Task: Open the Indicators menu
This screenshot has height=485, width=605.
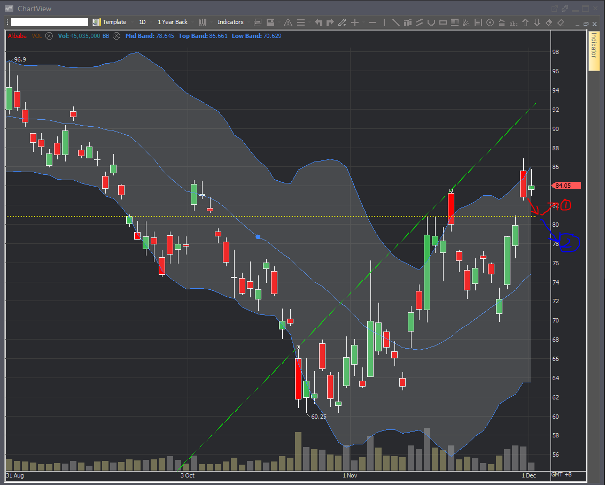Action: click(x=230, y=22)
